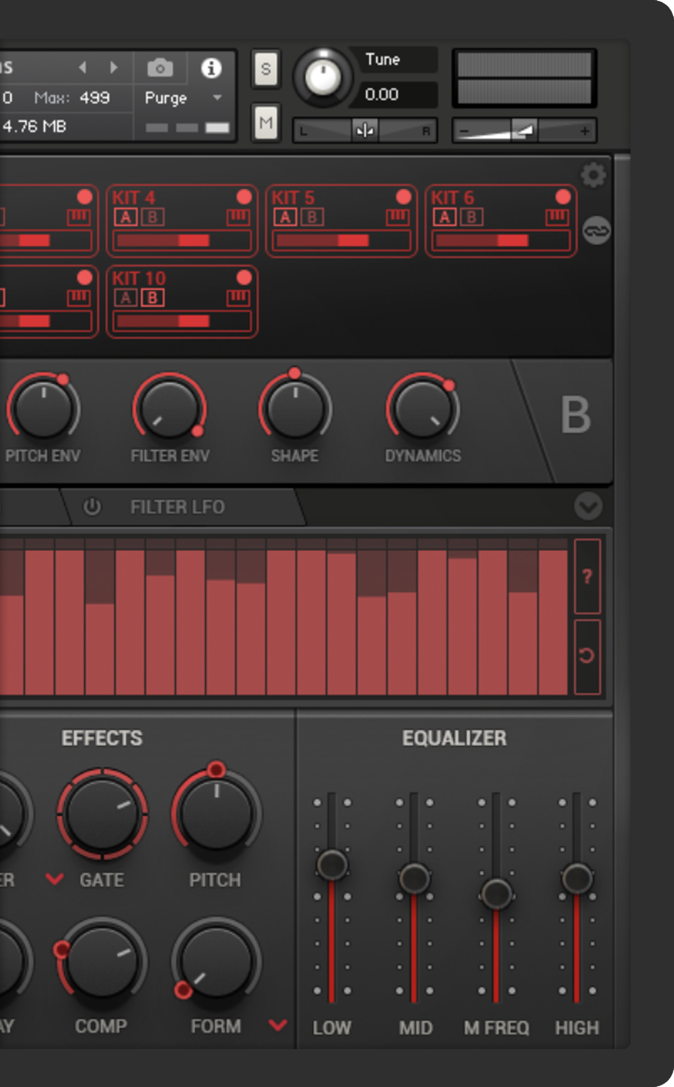The width and height of the screenshot is (674, 1087).
Task: Adjust the HIGH equalizer fader
Action: coord(577,878)
